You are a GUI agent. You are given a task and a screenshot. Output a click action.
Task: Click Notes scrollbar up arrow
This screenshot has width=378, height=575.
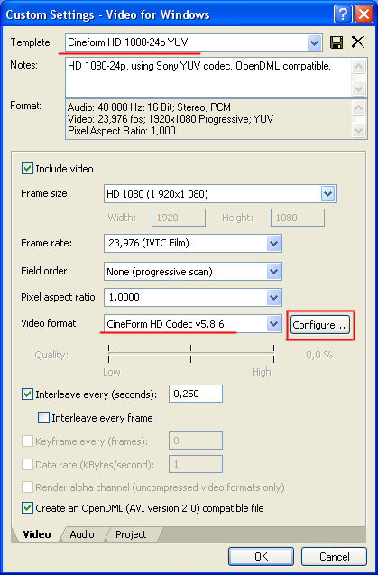coord(358,67)
